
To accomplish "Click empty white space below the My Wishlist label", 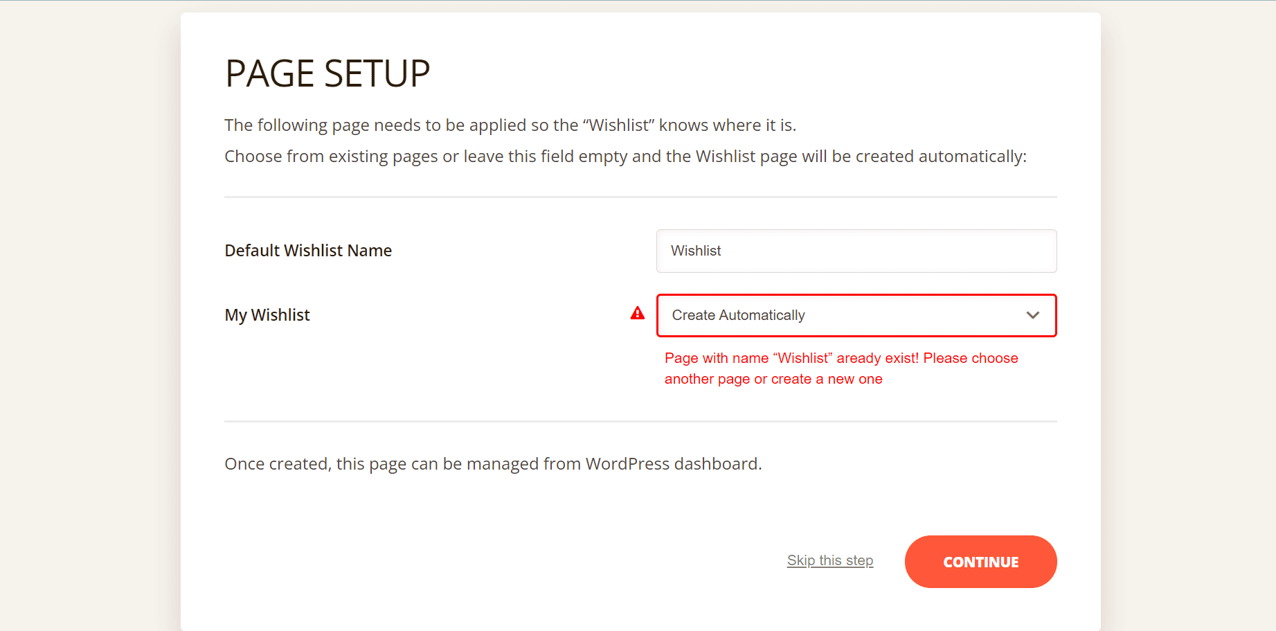I will point(415,374).
